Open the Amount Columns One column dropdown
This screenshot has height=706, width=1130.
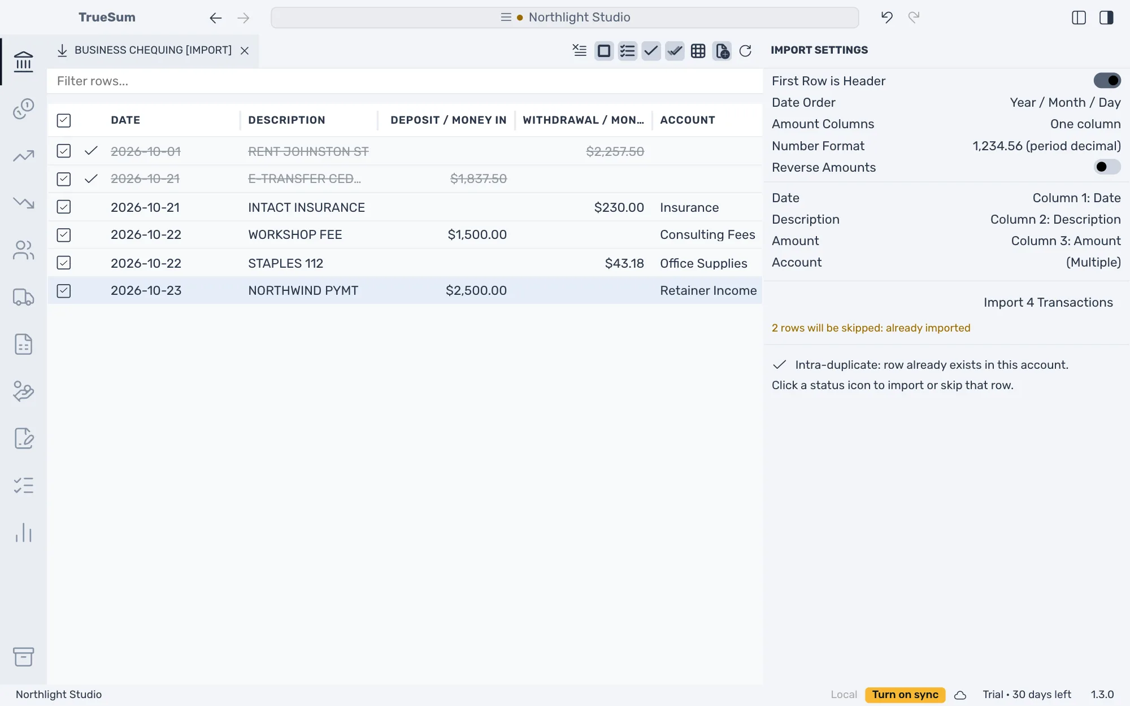pyautogui.click(x=1085, y=124)
